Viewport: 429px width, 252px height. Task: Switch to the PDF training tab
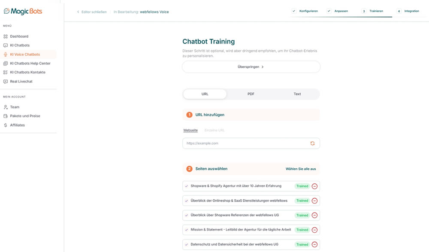point(251,94)
